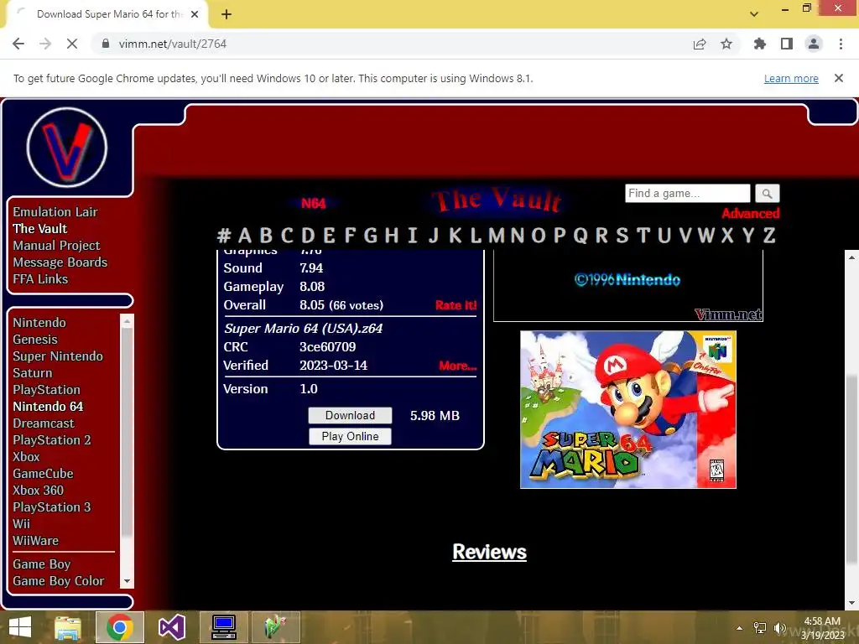This screenshot has width=859, height=644.
Task: Open a new tab with the plus button
Action: (x=226, y=14)
